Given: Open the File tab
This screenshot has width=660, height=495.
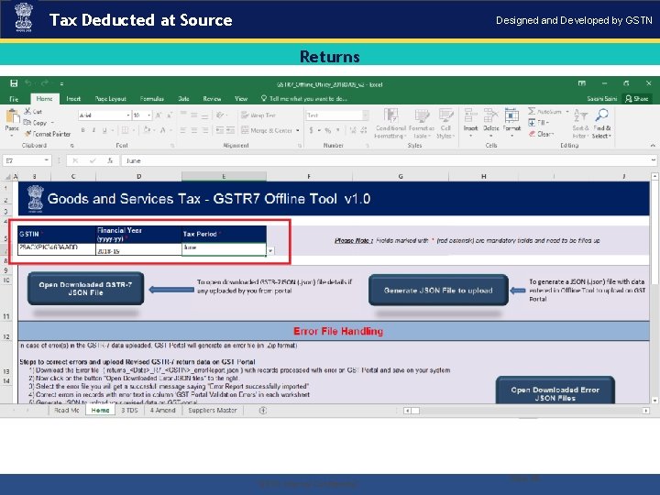Looking at the screenshot, I should pyautogui.click(x=14, y=99).
